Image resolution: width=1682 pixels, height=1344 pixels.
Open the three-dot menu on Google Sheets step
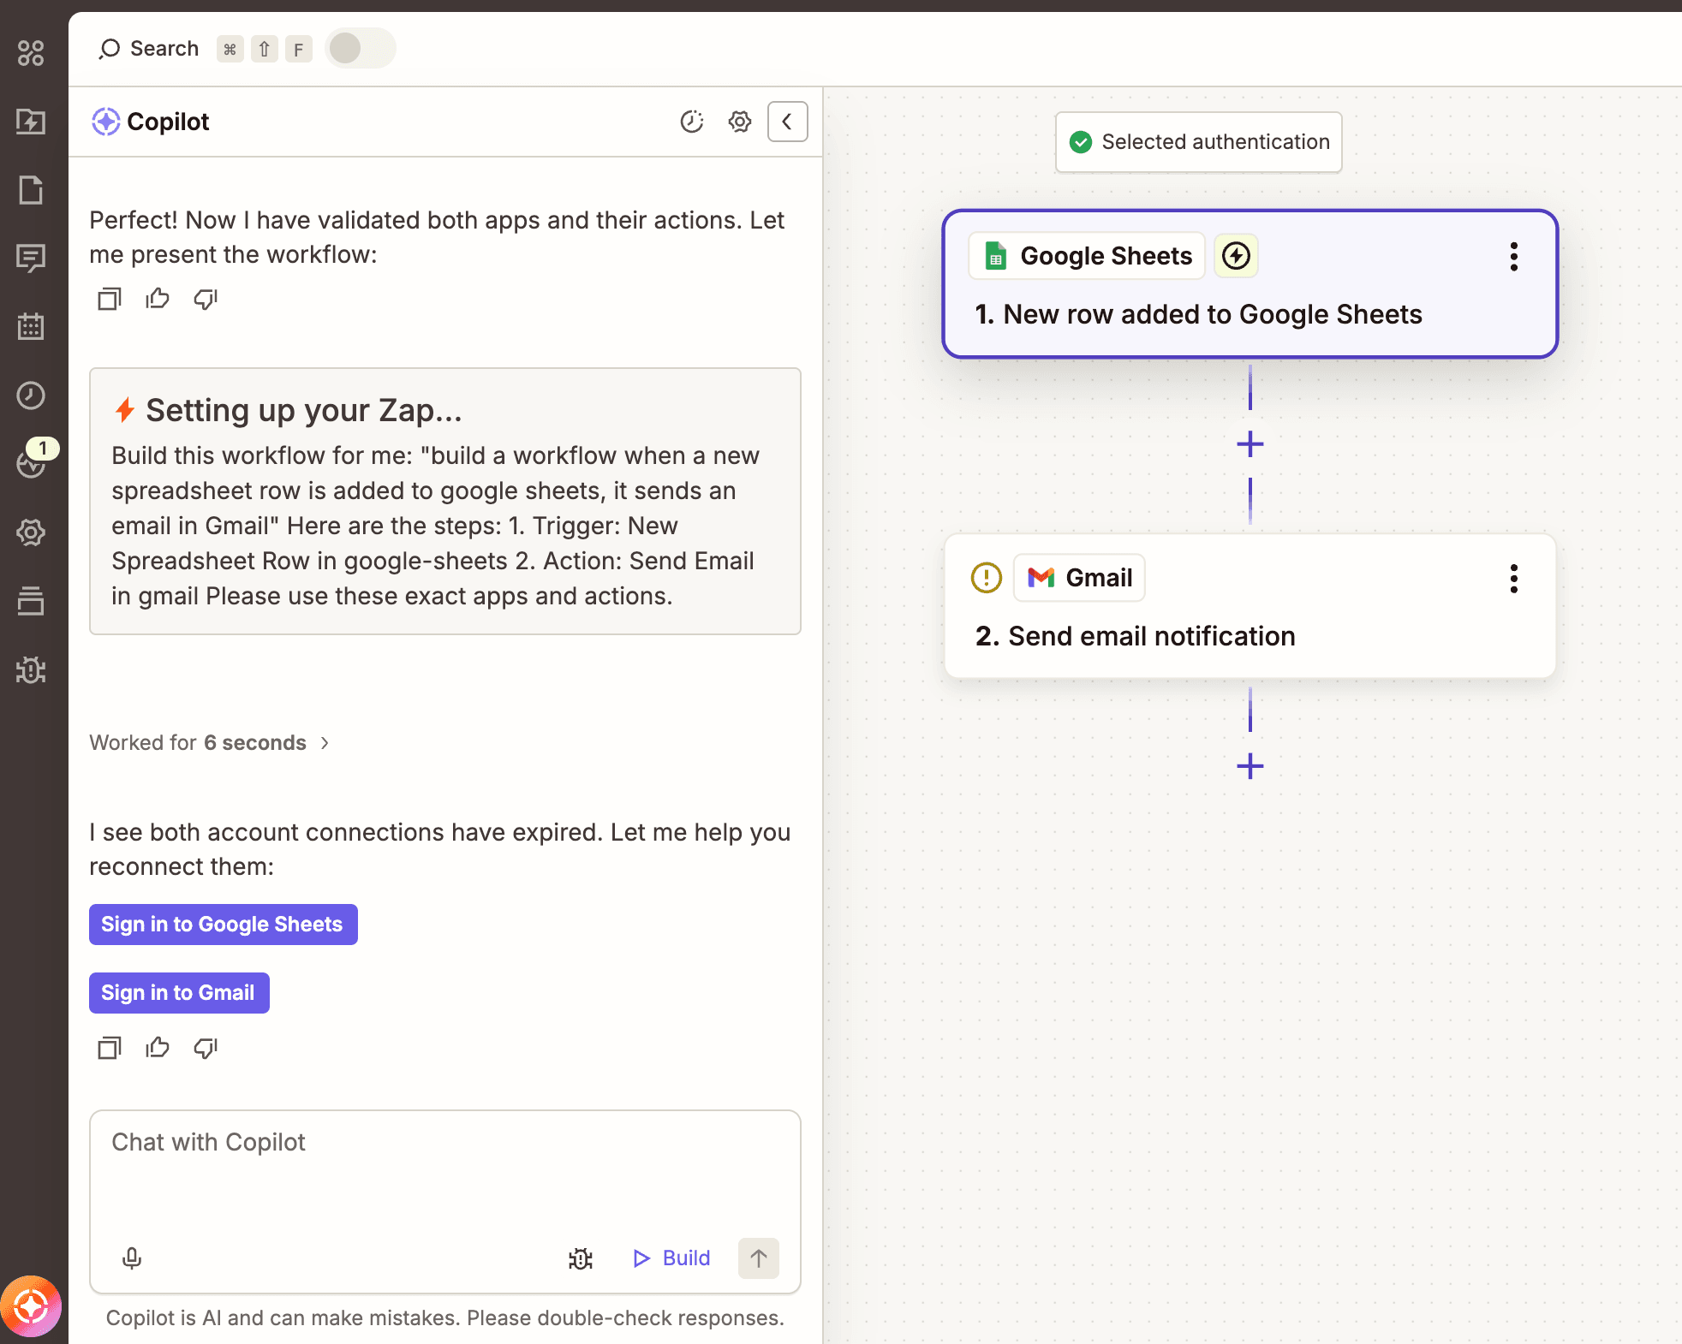[1514, 257]
